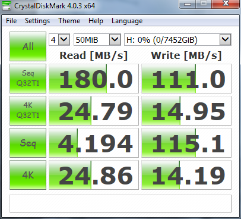Run all benchmarks with the All button

28,46
